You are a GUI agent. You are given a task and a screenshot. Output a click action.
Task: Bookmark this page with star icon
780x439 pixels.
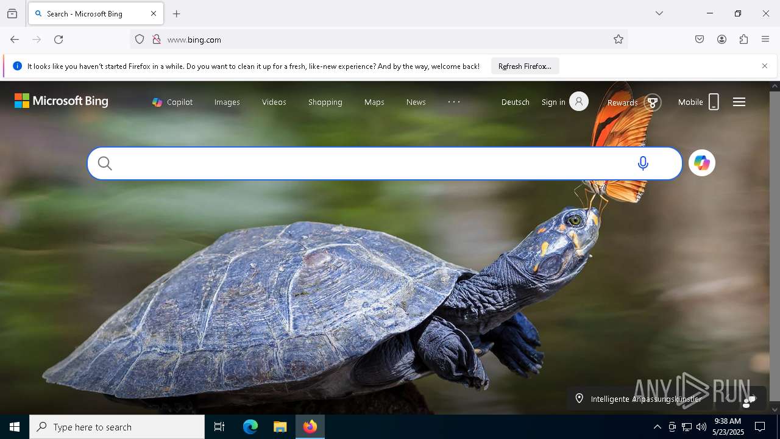(619, 40)
